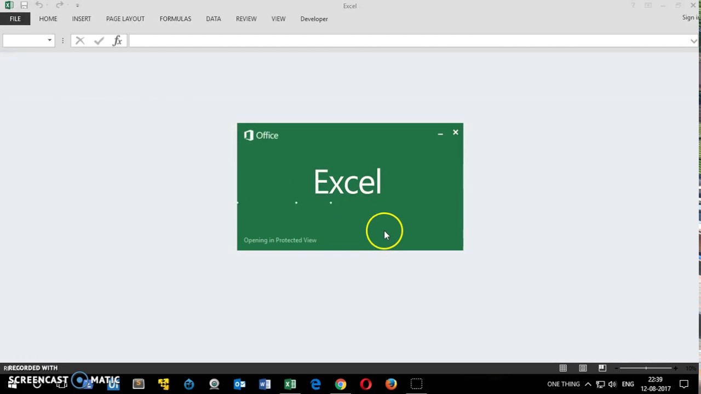Expand the Name Box dropdown arrow
701x394 pixels.
49,40
